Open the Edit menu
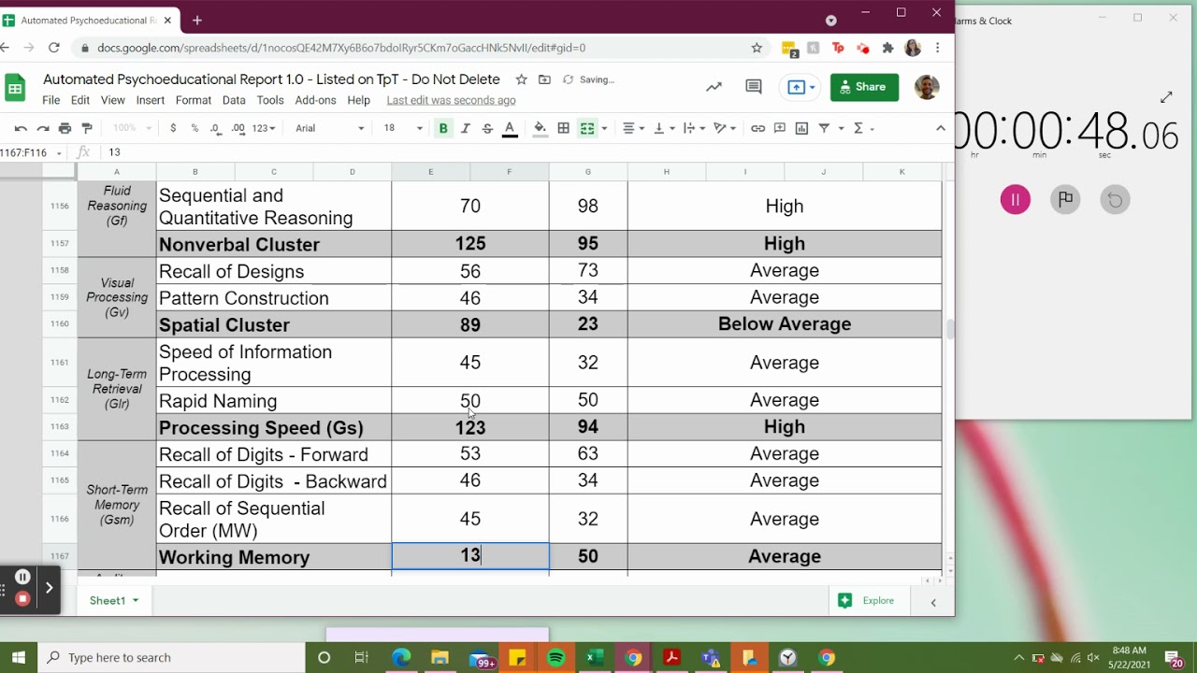 pos(80,100)
